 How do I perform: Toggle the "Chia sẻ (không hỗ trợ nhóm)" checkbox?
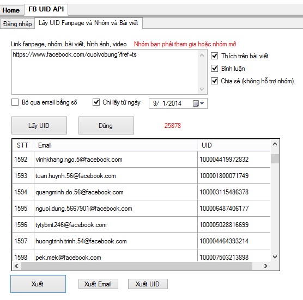tap(215, 81)
